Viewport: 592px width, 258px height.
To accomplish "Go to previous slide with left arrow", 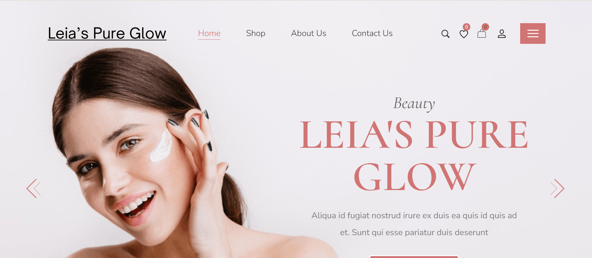I will pyautogui.click(x=34, y=188).
